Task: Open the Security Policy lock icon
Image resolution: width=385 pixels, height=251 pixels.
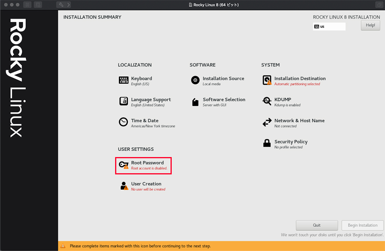Action: coord(267,143)
